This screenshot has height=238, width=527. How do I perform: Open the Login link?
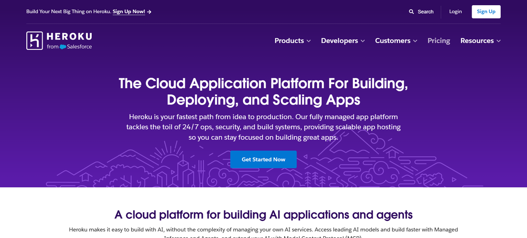[455, 12]
